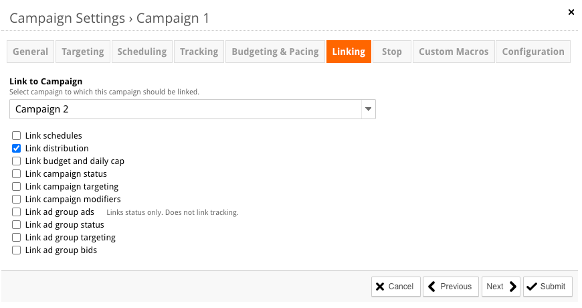582x308 pixels.
Task: Check Link campaign modifiers
Action: pyautogui.click(x=16, y=199)
